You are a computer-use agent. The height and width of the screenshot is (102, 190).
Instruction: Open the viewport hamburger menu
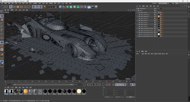pyautogui.click(x=5, y=10)
